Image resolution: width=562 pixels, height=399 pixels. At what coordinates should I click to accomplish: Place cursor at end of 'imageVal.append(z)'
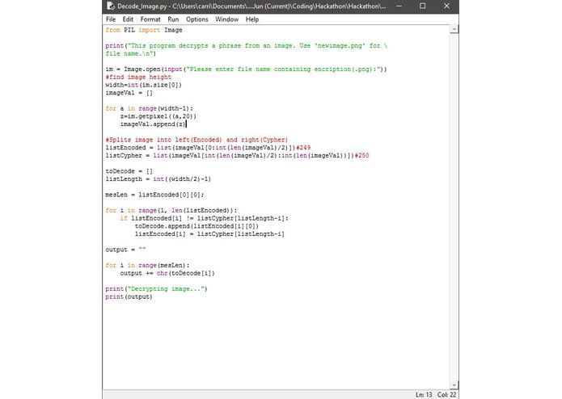coord(186,124)
